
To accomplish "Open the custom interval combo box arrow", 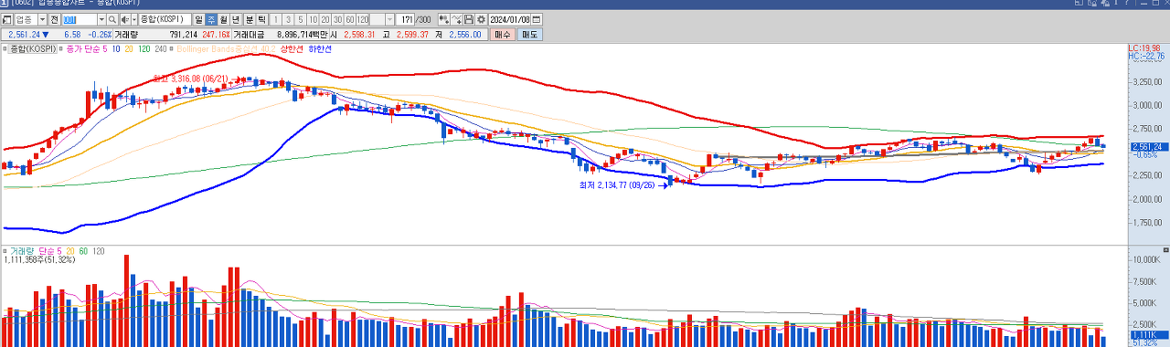I will point(389,19).
